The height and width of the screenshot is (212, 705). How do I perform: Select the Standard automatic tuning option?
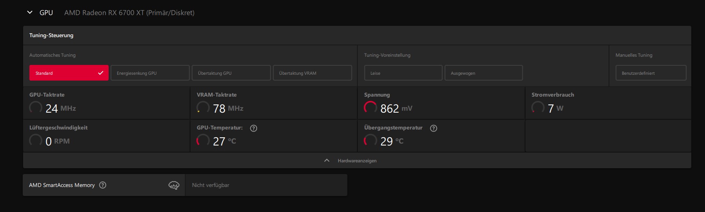click(69, 73)
